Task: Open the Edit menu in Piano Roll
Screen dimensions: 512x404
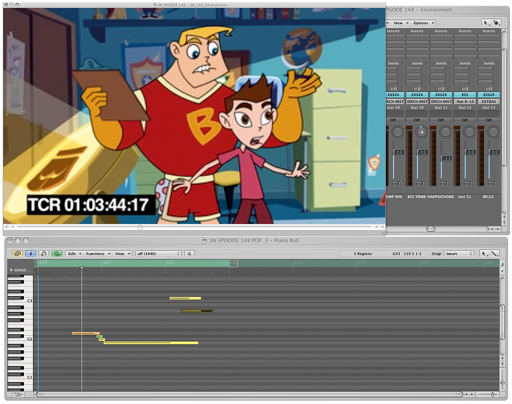Action: (74, 253)
